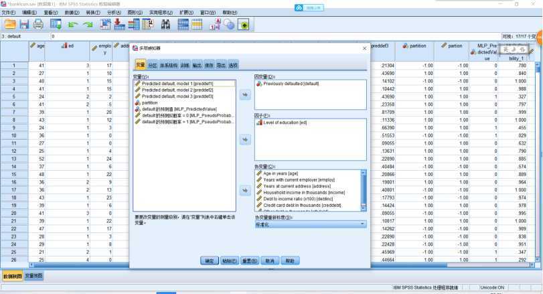Click the 取消 button
Viewport: 543px width, 294px height.
[x=270, y=261]
